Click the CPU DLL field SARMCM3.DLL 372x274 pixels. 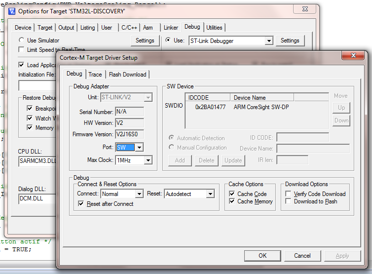(x=37, y=161)
